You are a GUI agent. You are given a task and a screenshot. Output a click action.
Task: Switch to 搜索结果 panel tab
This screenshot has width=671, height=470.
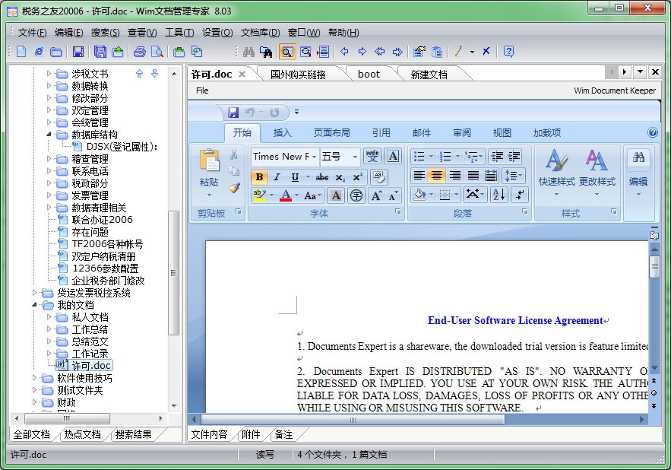click(x=133, y=434)
